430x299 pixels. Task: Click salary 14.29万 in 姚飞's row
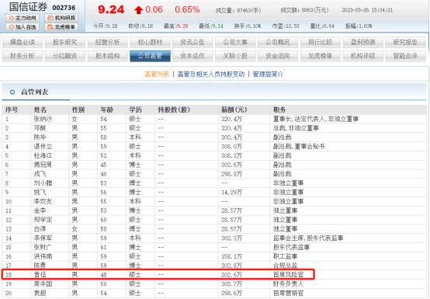[x=231, y=193]
